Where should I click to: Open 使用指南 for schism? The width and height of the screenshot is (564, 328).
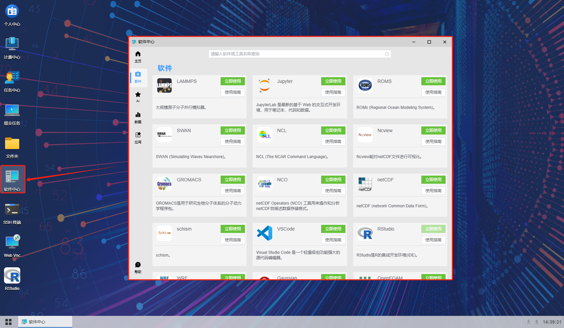(x=233, y=240)
